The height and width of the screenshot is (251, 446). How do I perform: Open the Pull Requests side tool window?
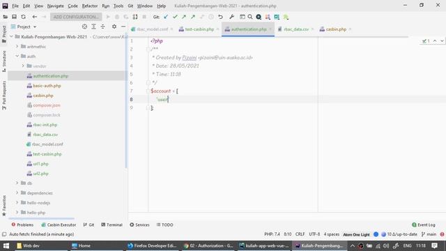(x=4, y=96)
